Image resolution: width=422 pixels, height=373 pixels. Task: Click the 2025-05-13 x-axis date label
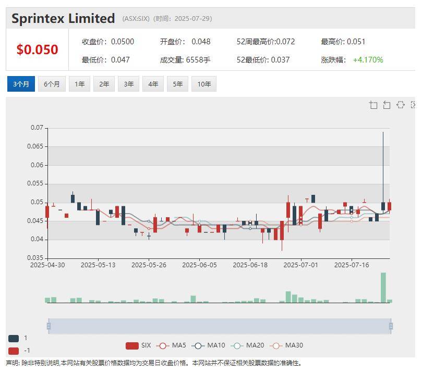[98, 265]
